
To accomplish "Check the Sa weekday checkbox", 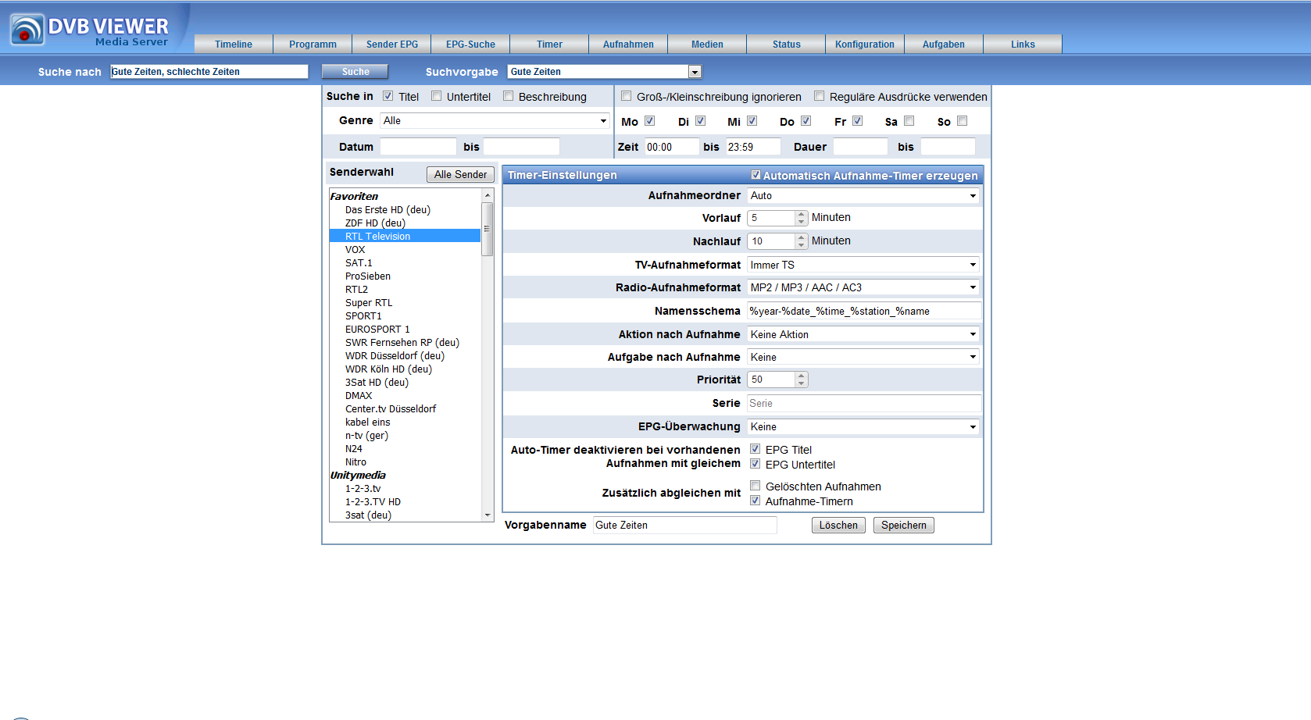I will click(909, 121).
